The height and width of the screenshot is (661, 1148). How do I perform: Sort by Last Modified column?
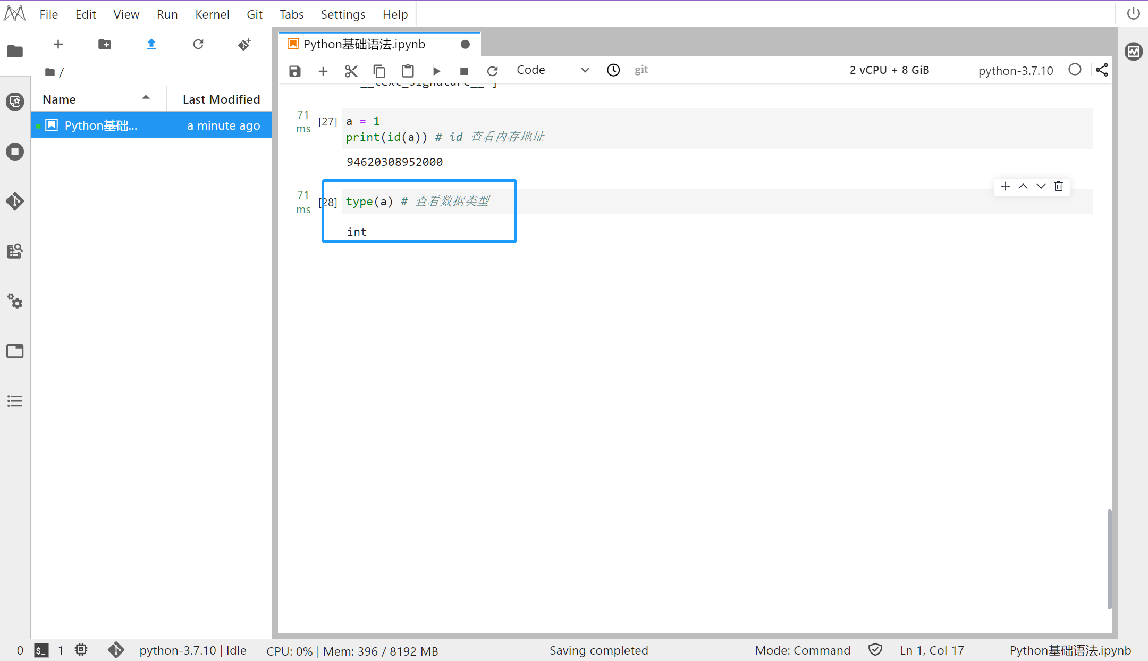(221, 99)
